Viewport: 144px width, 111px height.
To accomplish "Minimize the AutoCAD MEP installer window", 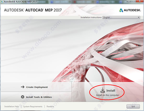I will pyautogui.click(x=129, y=1).
